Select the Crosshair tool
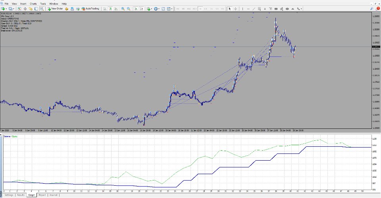Viewport: 381px width, 198px height. point(235,9)
